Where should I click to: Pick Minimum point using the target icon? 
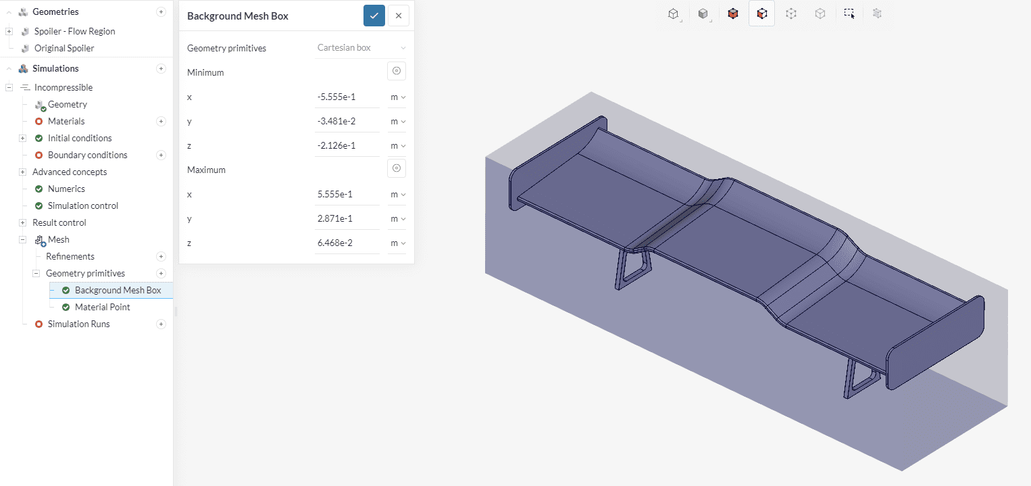397,71
